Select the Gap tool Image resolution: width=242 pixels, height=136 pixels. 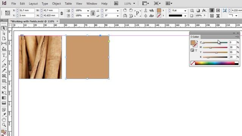(4, 43)
